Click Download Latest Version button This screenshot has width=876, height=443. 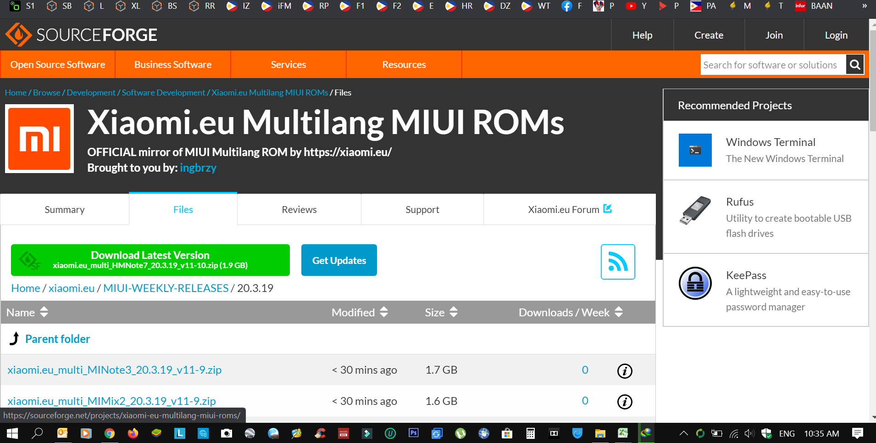point(150,260)
